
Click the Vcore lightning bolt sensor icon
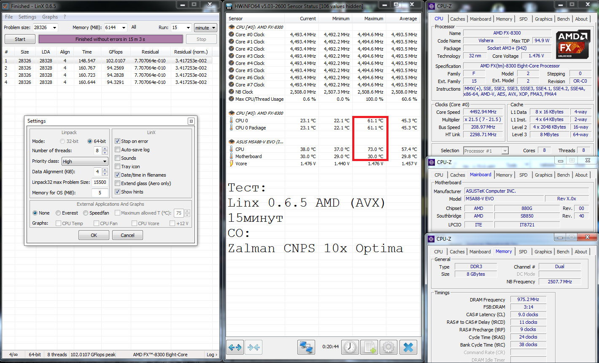tap(231, 164)
